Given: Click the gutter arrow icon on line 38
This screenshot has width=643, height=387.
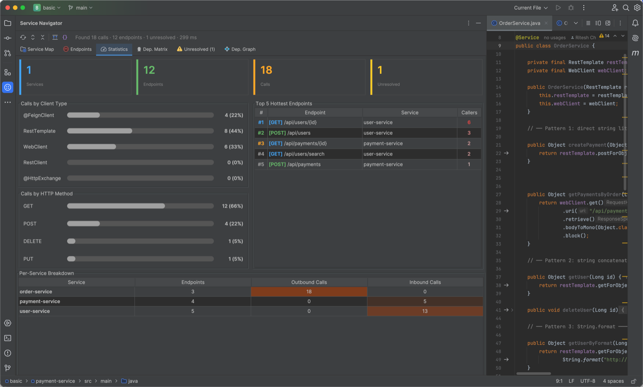Looking at the screenshot, I should [506, 285].
